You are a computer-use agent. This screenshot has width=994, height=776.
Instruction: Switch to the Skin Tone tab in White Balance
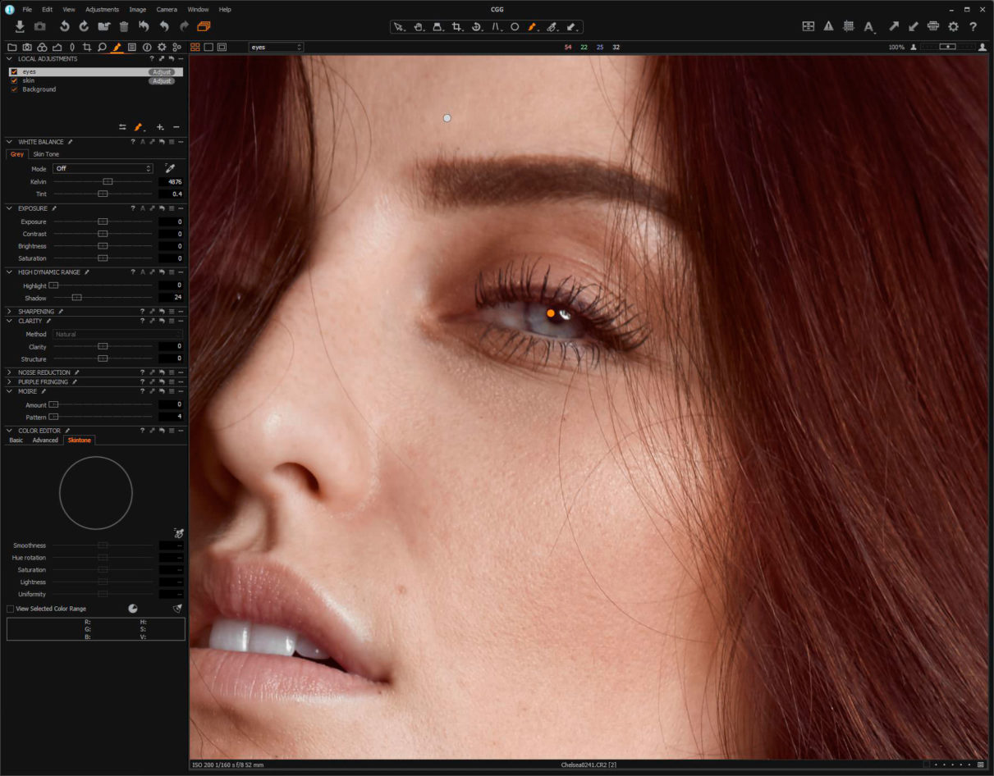45,154
